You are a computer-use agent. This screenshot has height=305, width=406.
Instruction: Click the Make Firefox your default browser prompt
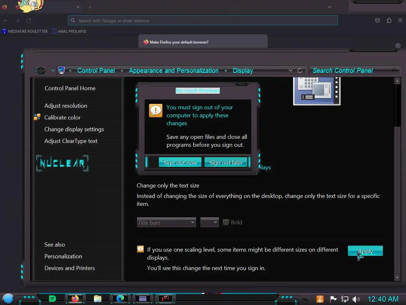click(203, 42)
